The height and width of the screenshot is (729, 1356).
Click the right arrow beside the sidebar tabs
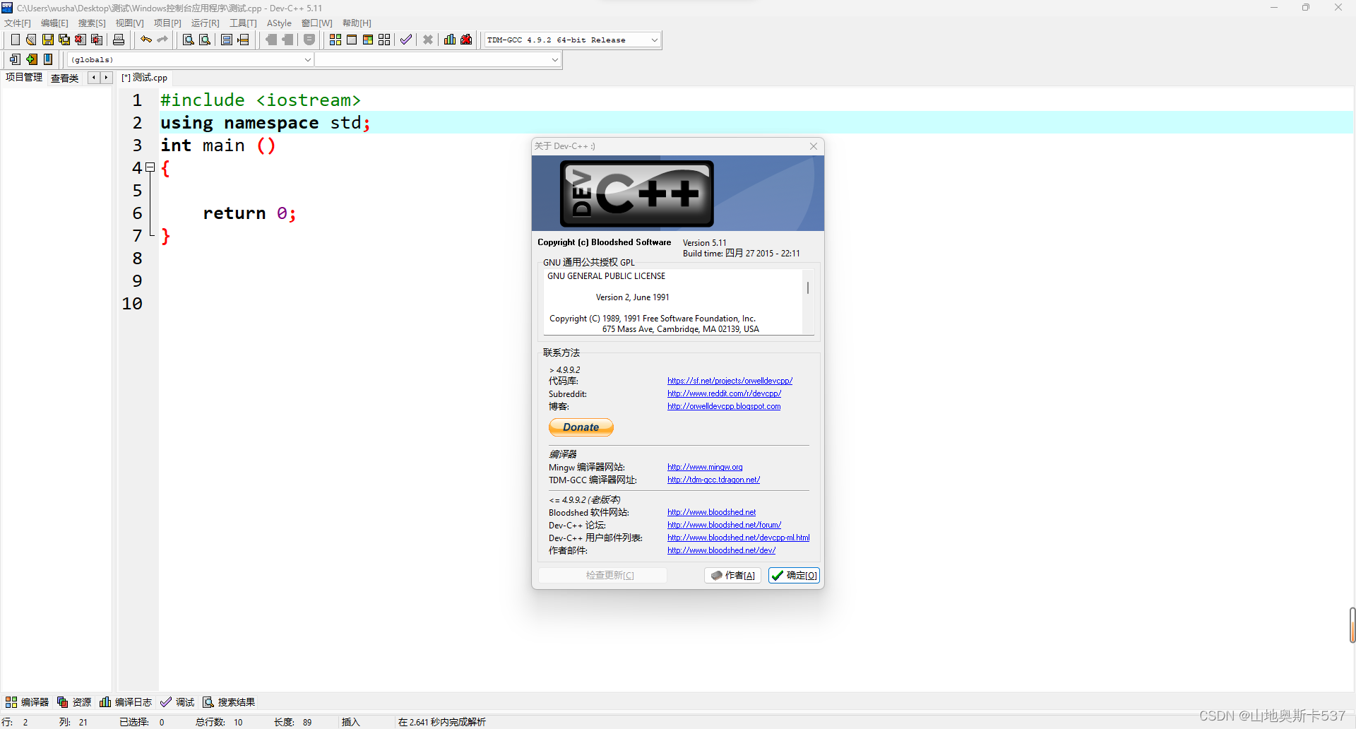(x=106, y=78)
